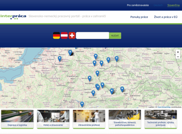The width and height of the screenshot is (182, 134).
Task: Click map marker above München
Action: point(93,93)
